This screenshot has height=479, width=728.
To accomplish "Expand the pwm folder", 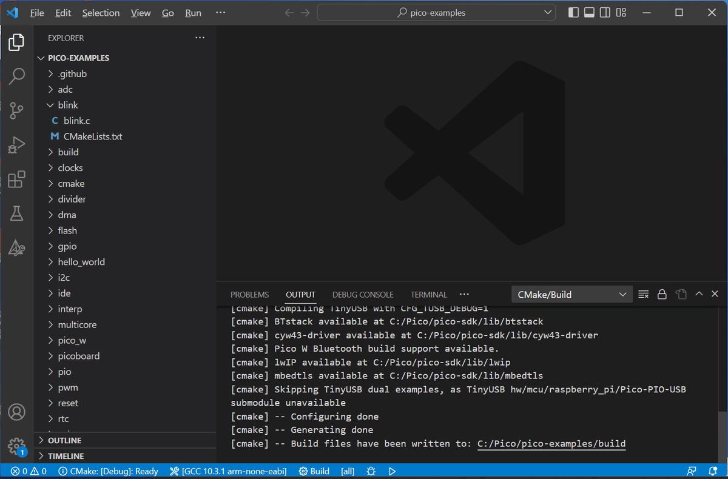I will tap(125, 387).
